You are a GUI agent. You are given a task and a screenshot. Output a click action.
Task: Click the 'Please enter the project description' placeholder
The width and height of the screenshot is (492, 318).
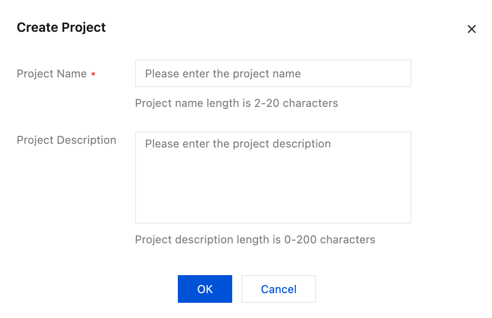click(238, 144)
